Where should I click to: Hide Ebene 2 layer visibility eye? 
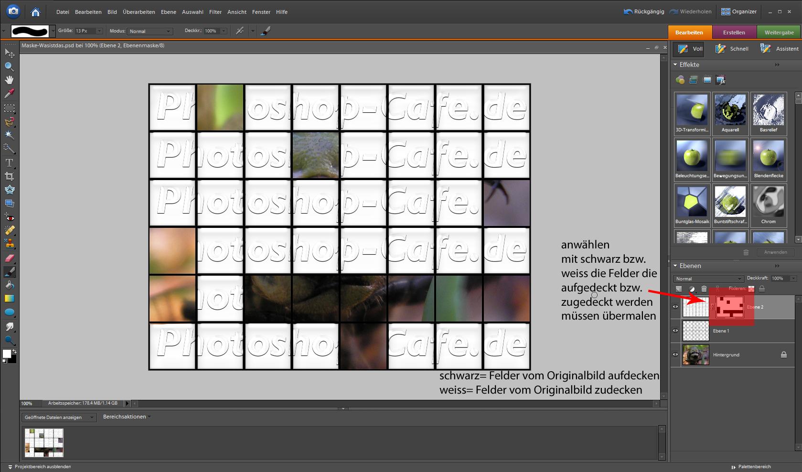tap(675, 307)
